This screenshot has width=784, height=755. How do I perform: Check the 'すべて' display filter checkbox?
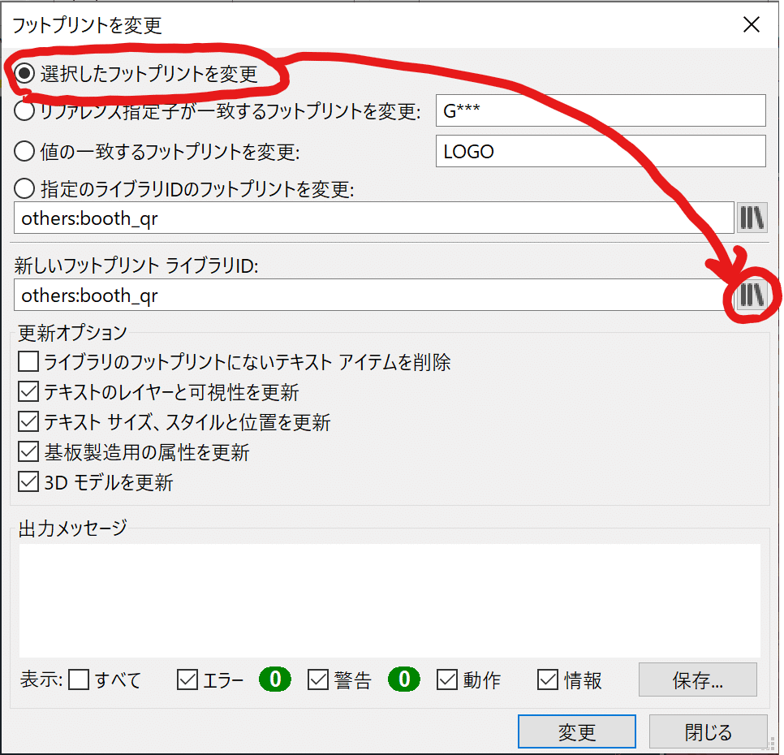(79, 679)
